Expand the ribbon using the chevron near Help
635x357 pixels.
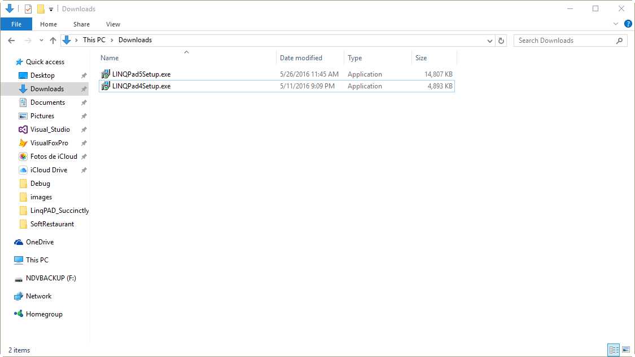point(616,24)
